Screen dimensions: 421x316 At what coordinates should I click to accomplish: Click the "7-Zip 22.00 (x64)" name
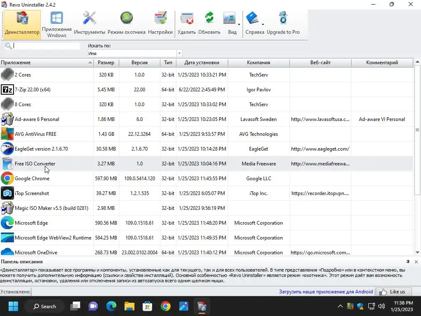pos(32,89)
